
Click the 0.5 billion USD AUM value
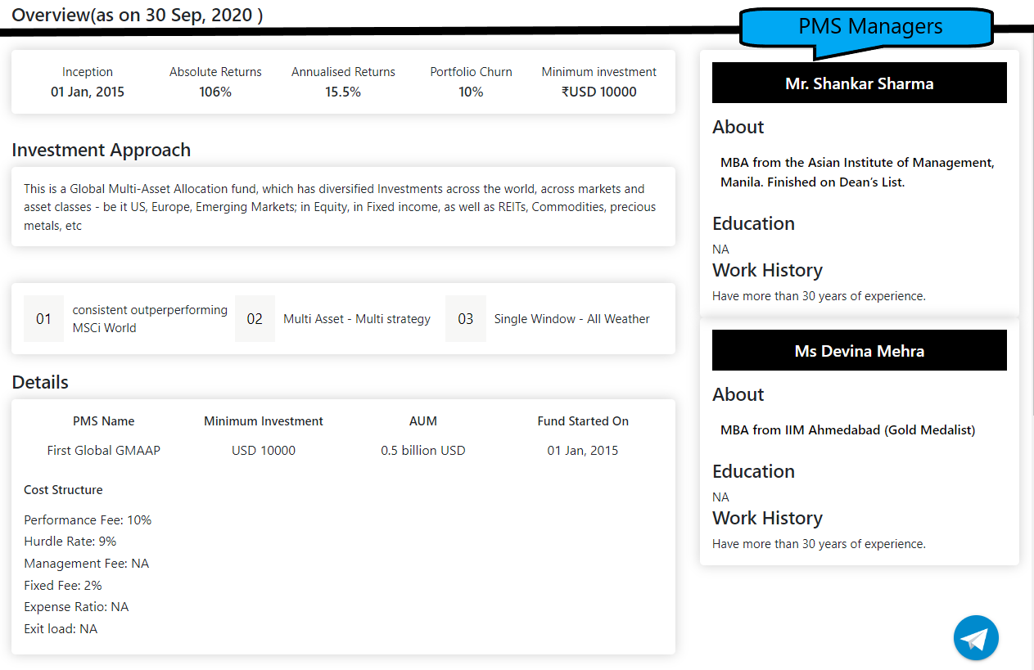point(423,451)
